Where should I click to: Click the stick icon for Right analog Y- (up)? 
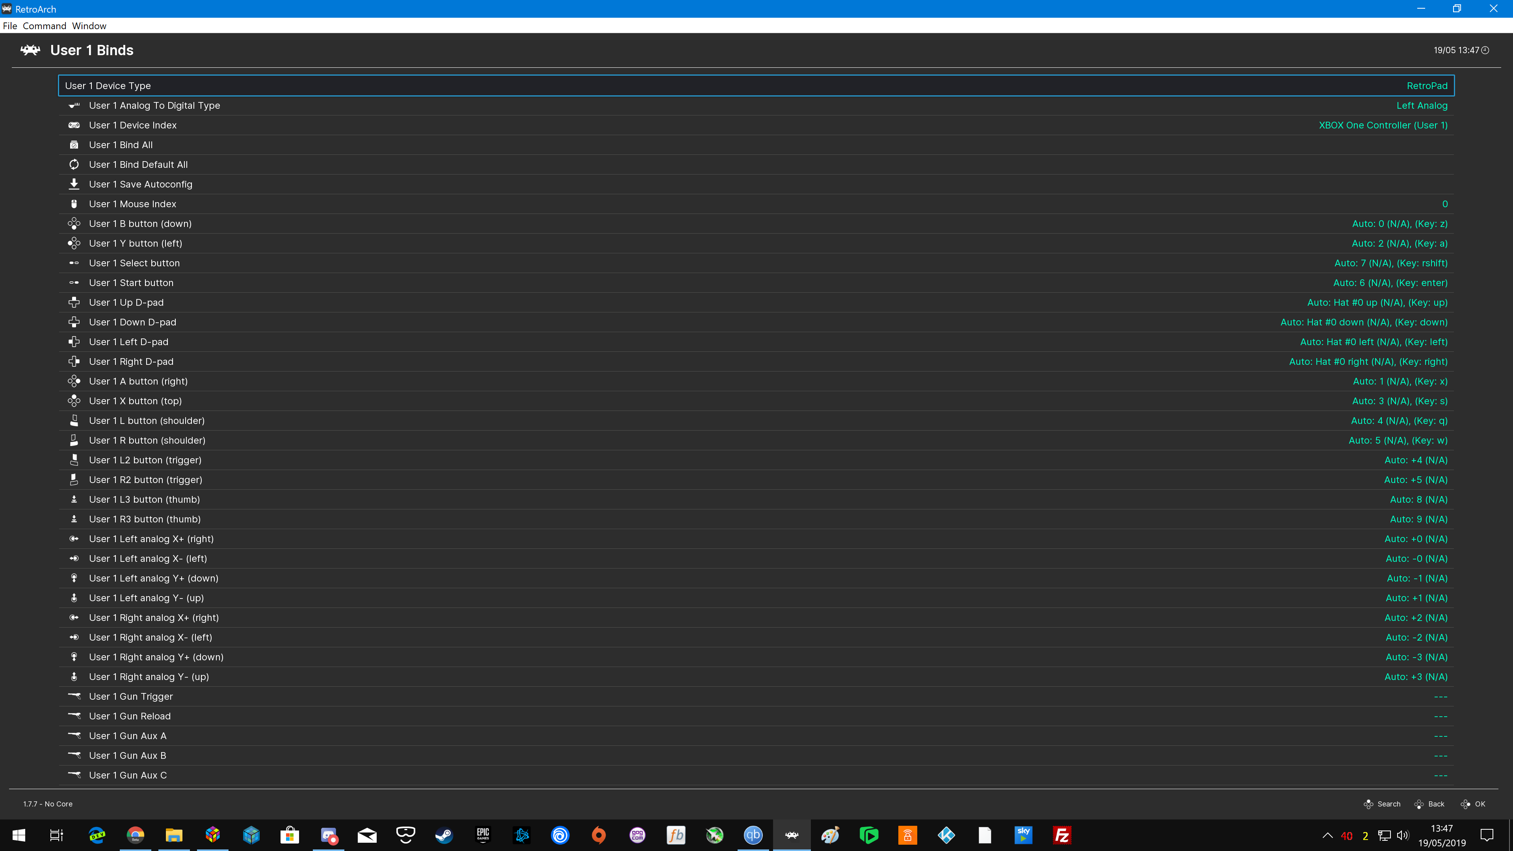(x=74, y=676)
